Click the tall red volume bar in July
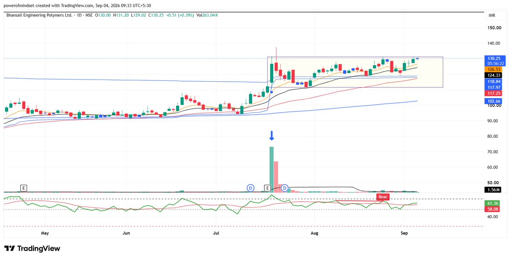 (x=276, y=176)
